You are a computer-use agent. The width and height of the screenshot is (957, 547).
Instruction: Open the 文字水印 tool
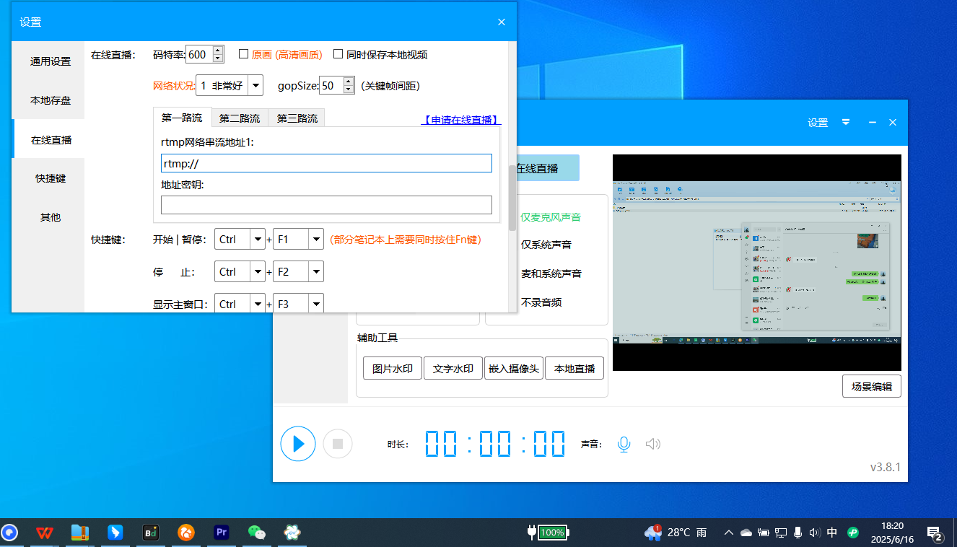click(453, 368)
